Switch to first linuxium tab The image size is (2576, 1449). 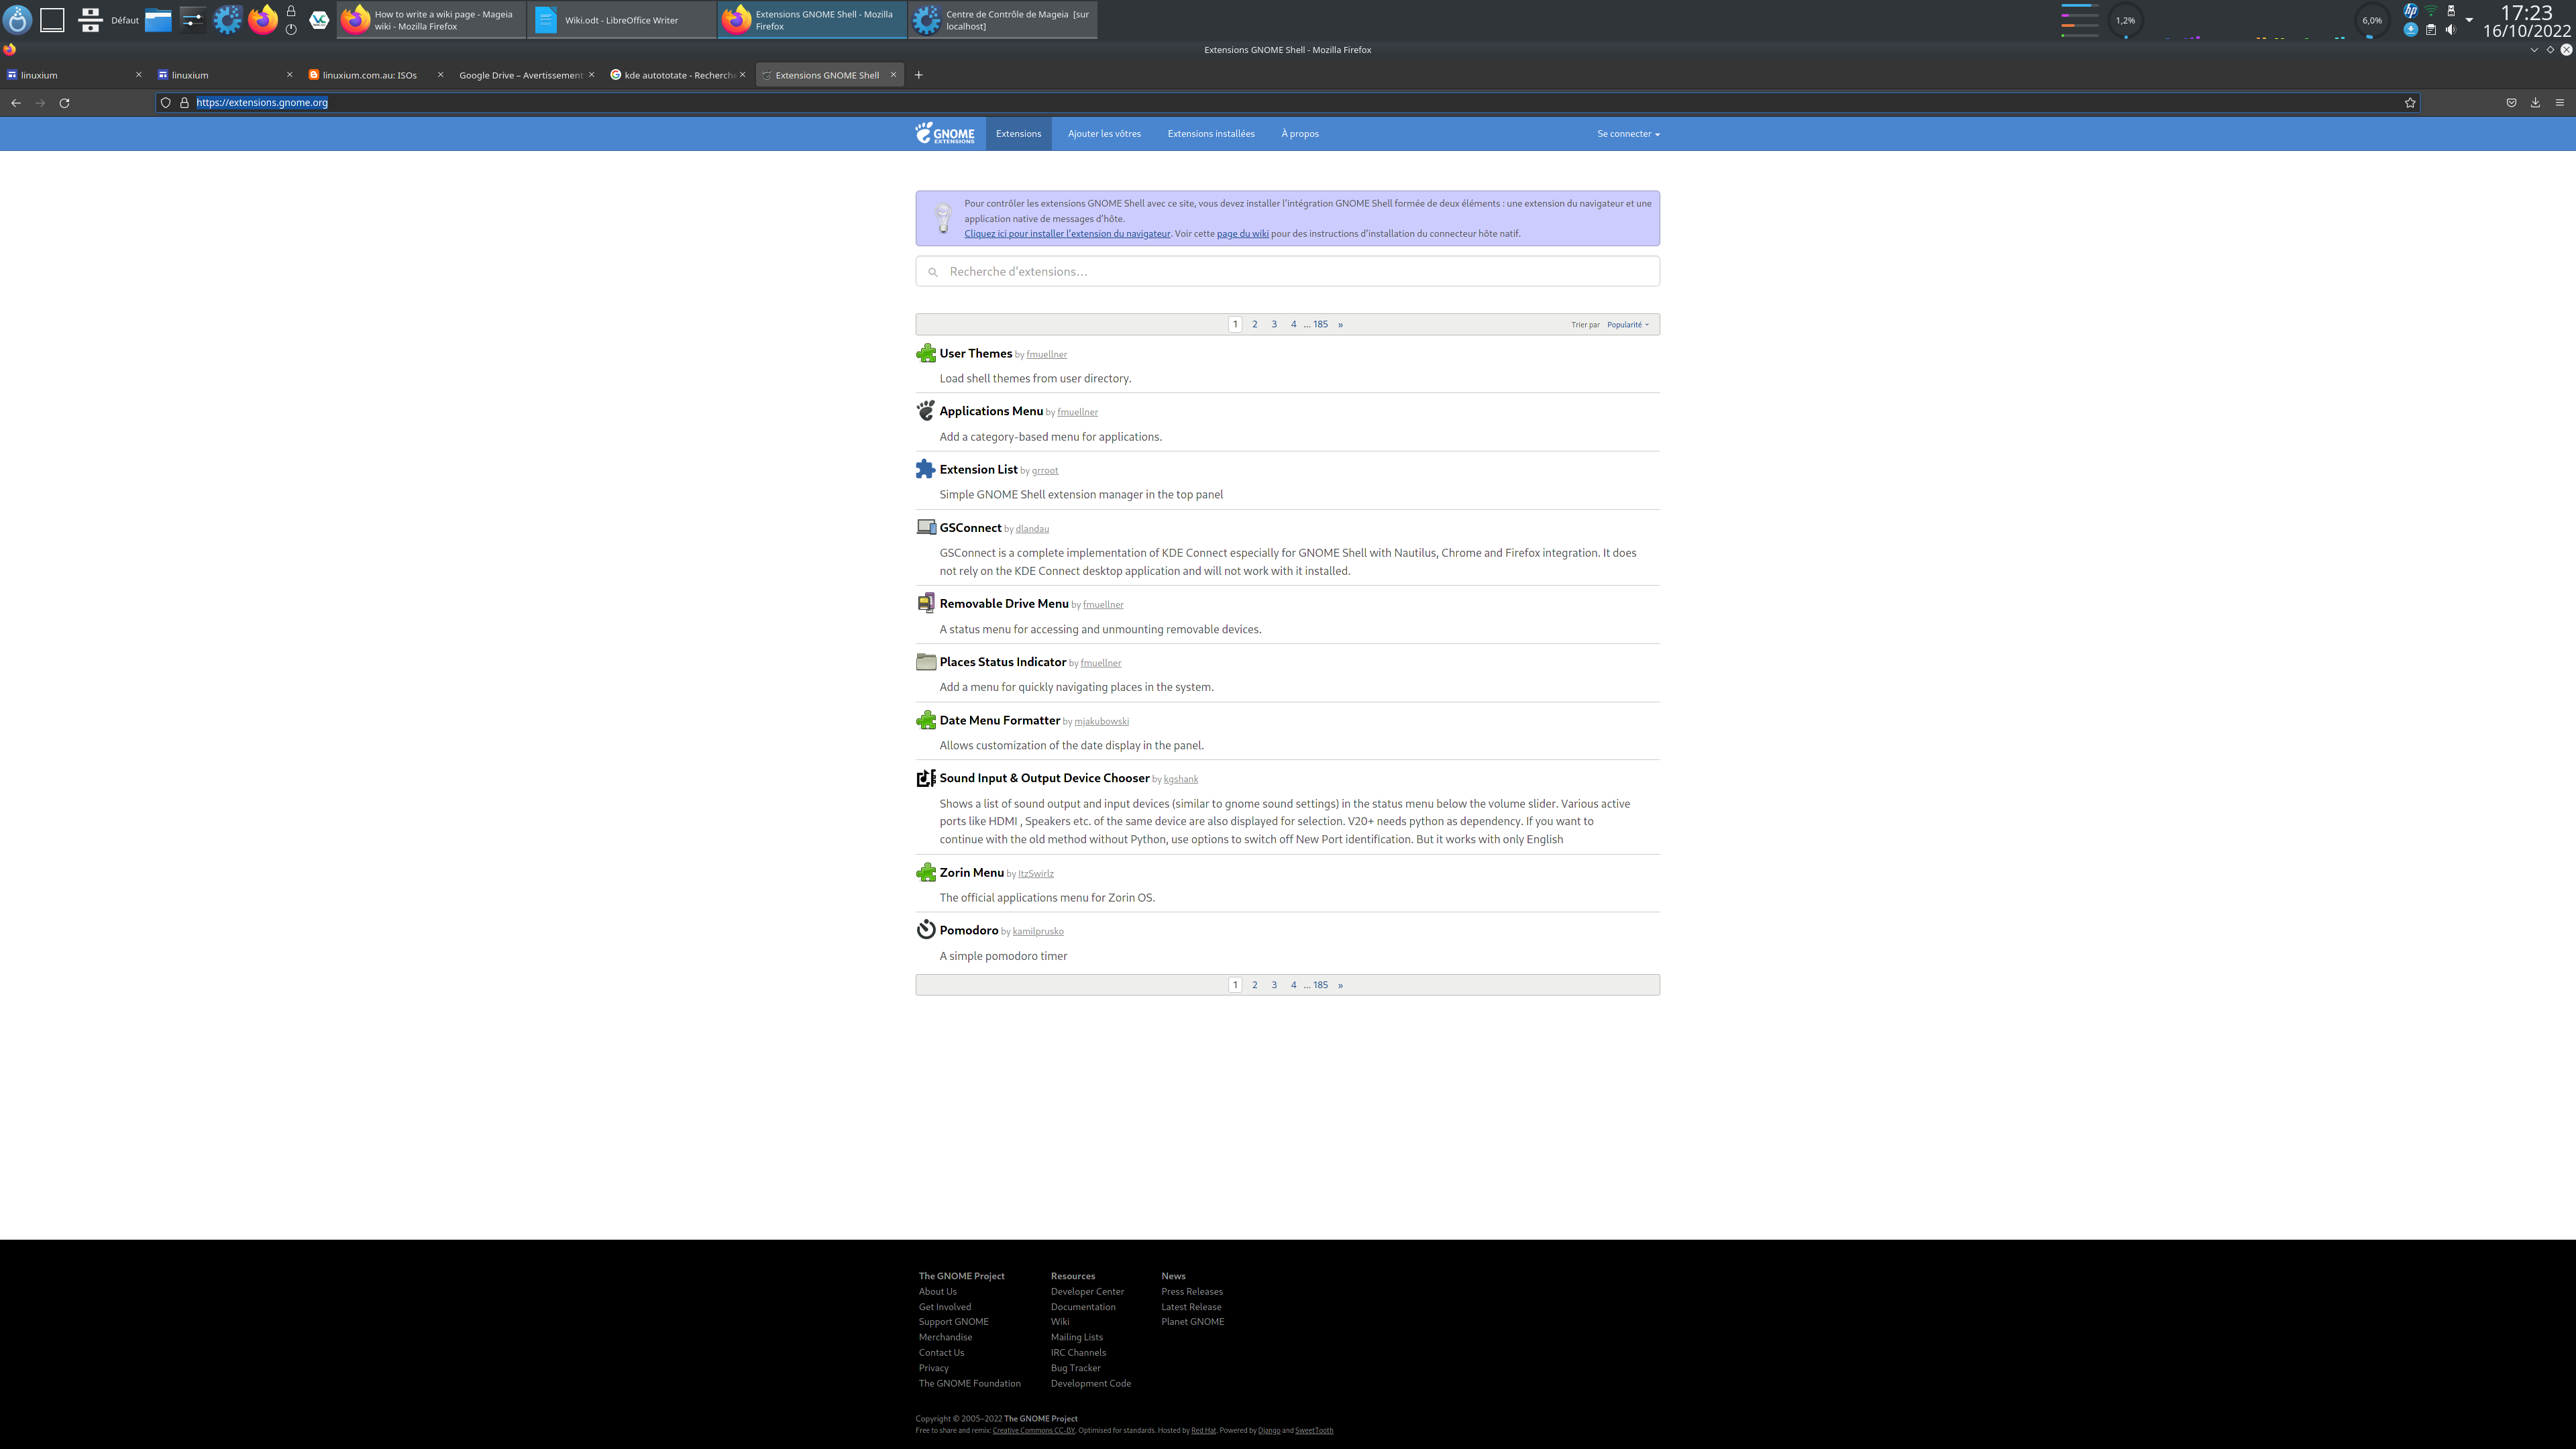pos(75,75)
